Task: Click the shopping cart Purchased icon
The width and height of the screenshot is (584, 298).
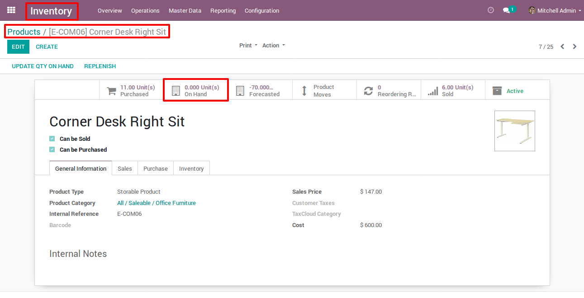Action: coord(111,91)
